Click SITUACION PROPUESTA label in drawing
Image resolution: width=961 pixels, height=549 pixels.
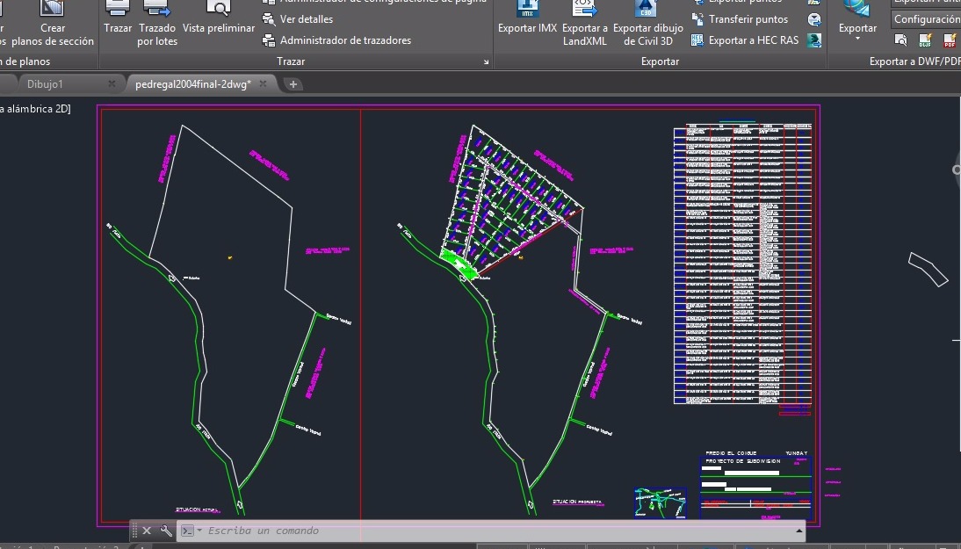tap(577, 502)
